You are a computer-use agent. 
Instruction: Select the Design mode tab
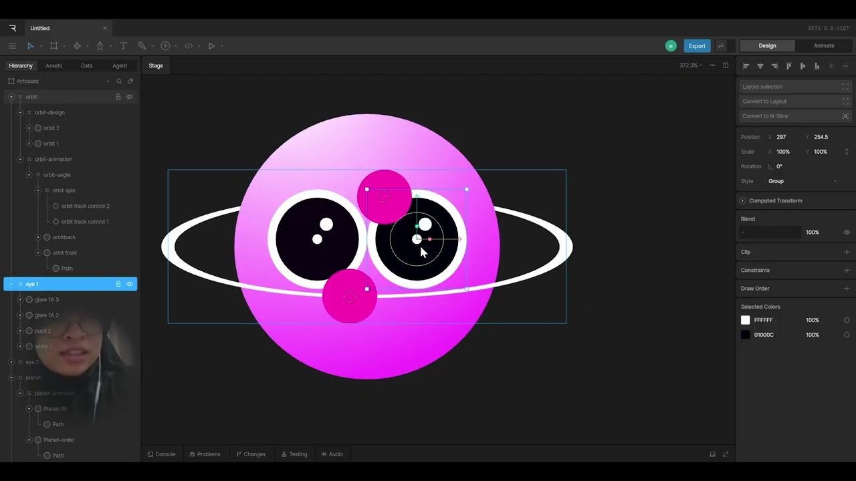pos(767,46)
